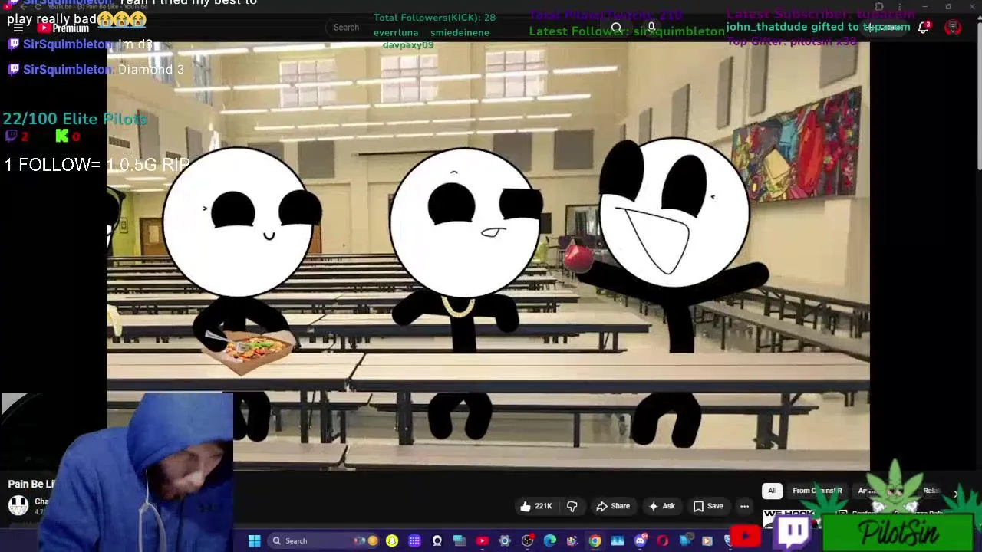Viewport: 982px width, 552px height.
Task: Open the Photos app taskbar icon
Action: point(618,540)
